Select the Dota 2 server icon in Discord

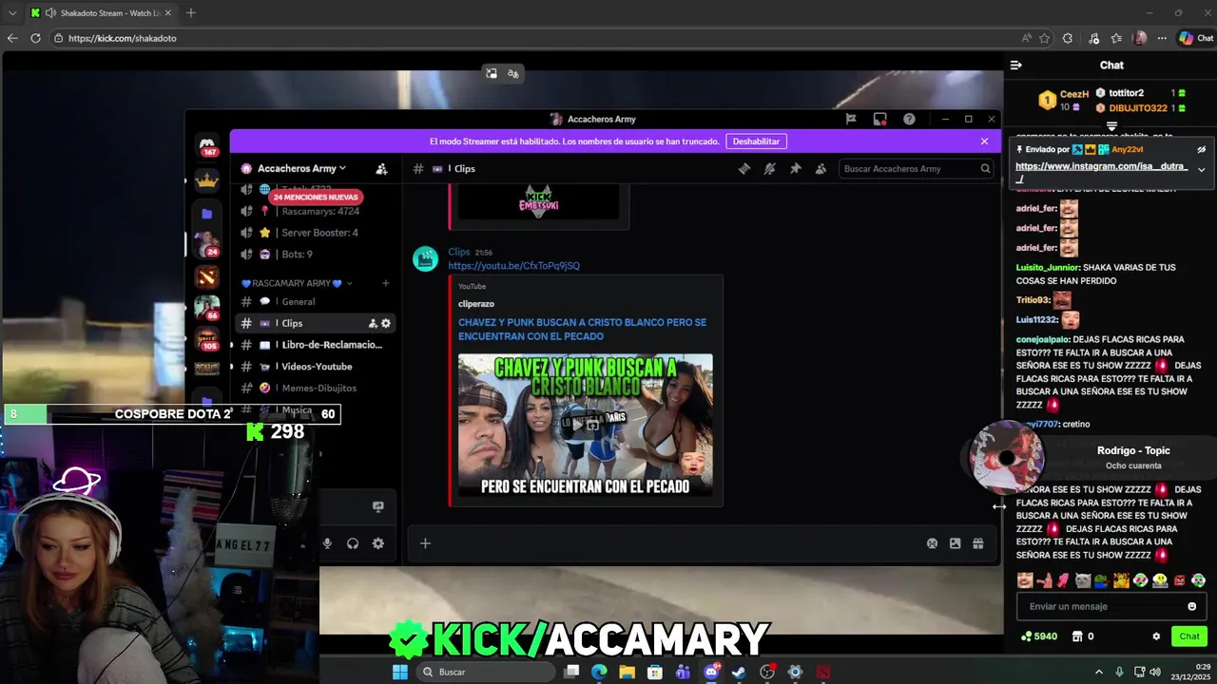pos(207,276)
